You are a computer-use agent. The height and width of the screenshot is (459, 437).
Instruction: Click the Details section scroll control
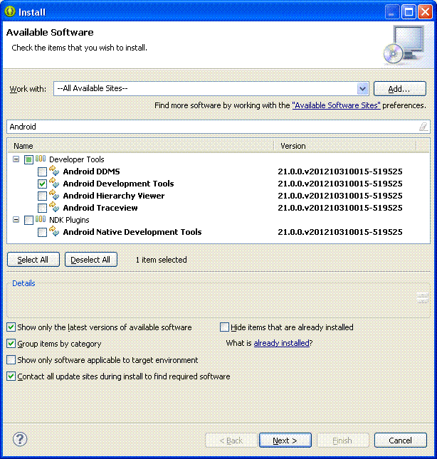422,298
